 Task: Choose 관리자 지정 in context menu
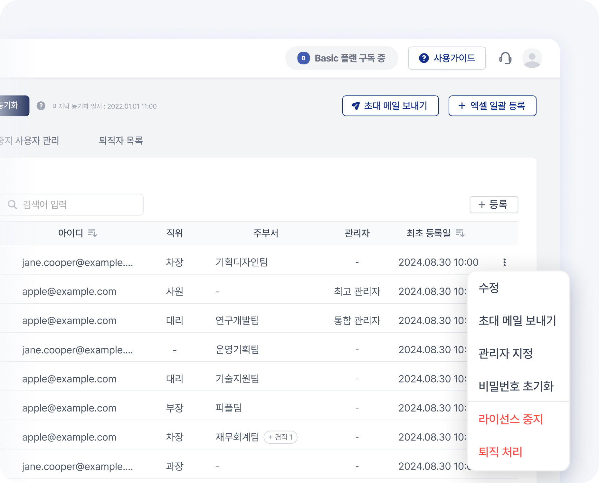[x=505, y=353]
